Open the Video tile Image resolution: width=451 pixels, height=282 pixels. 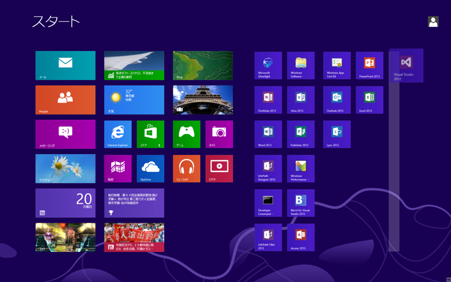219,169
